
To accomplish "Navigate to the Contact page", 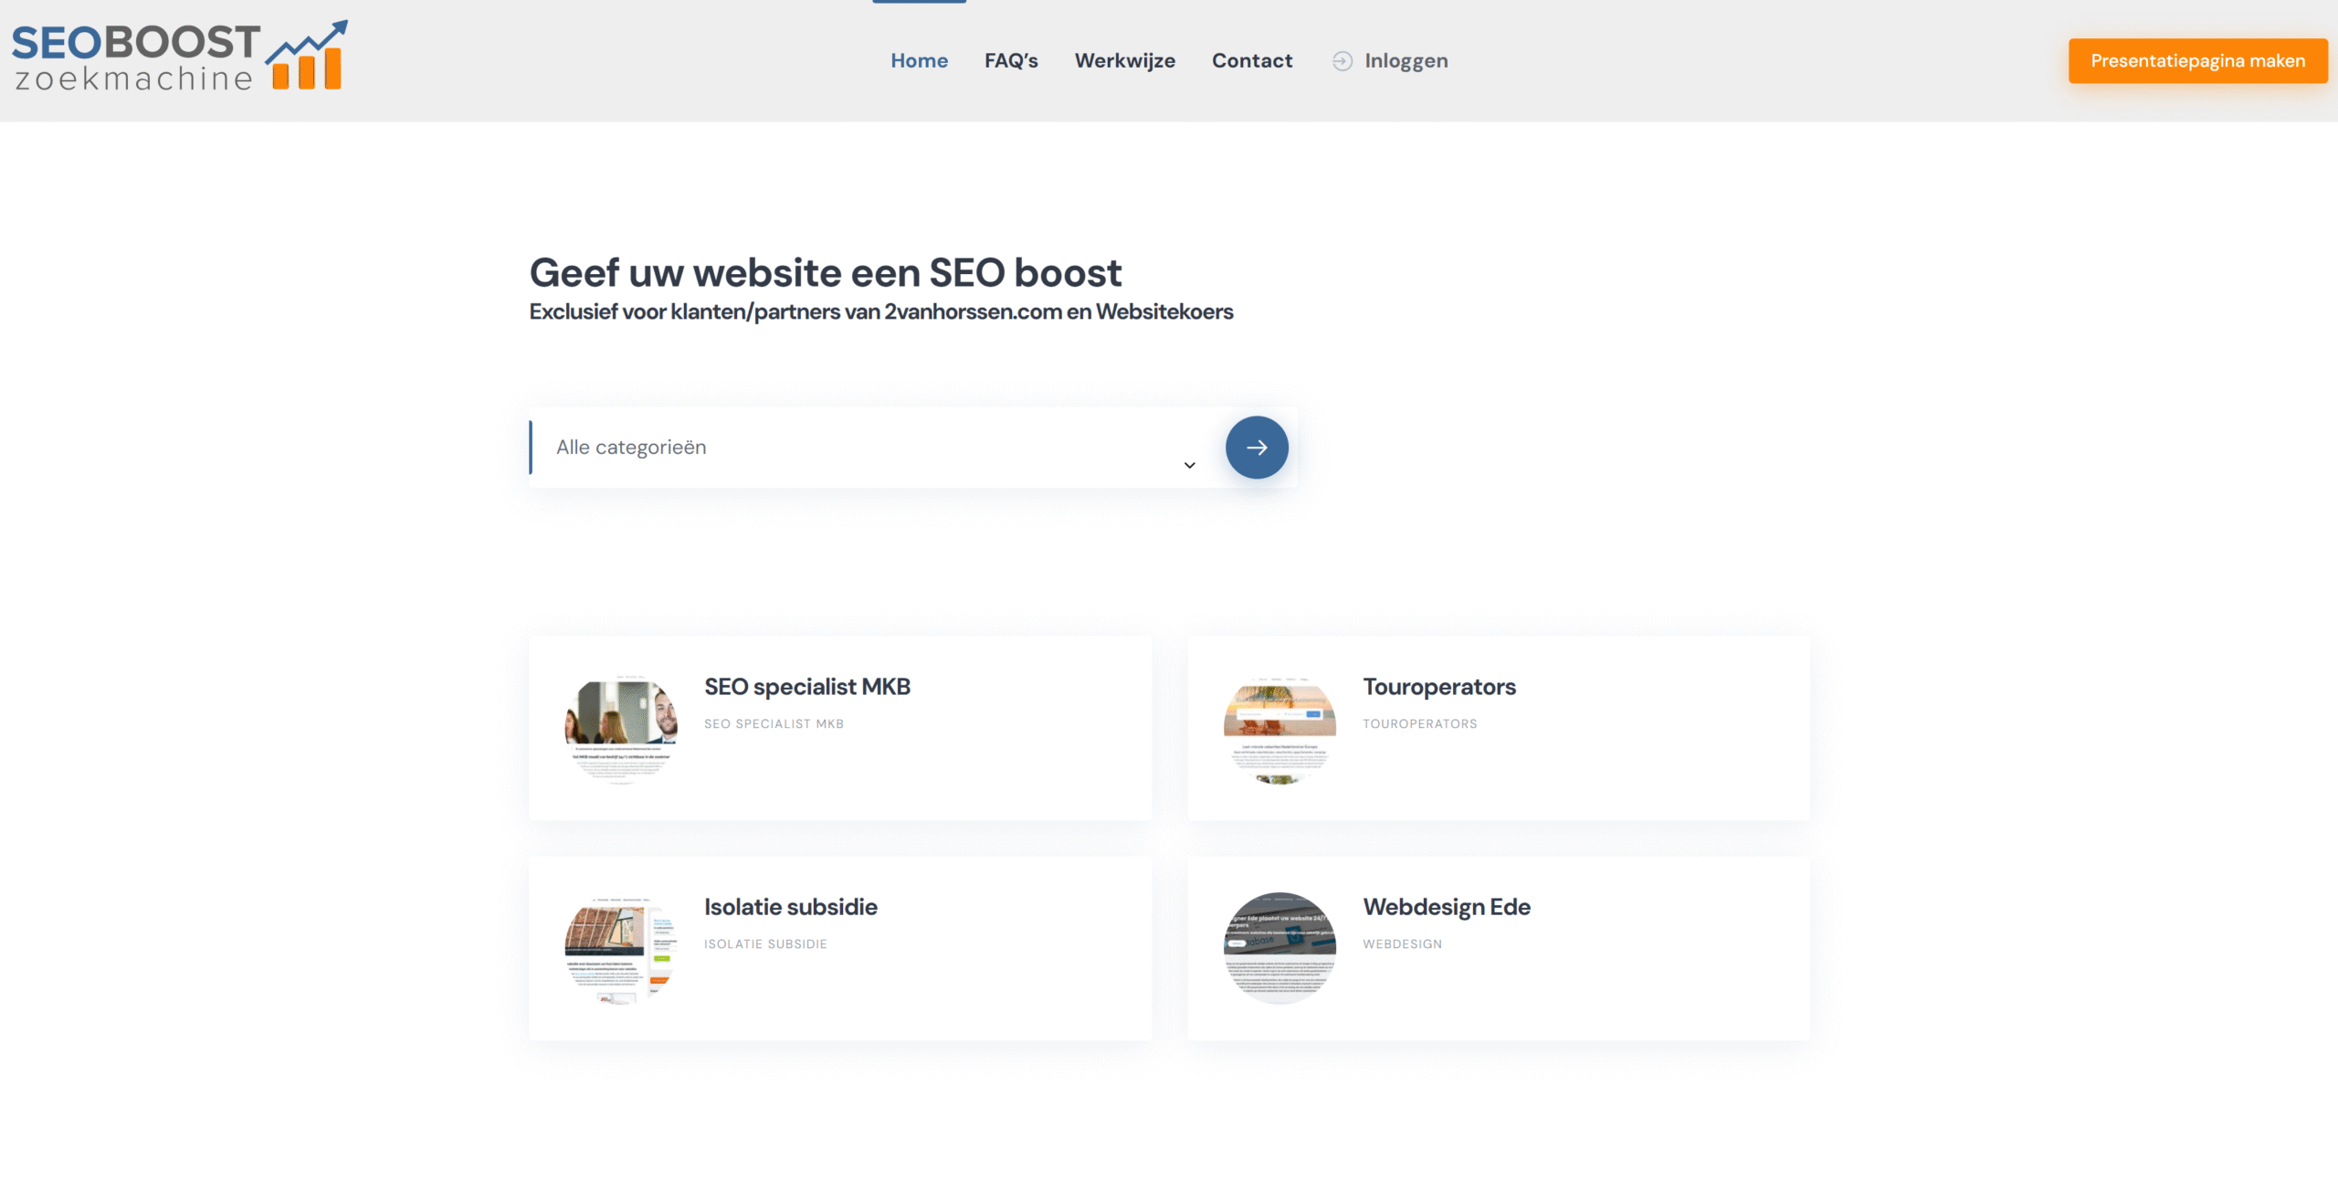I will click(x=1251, y=61).
